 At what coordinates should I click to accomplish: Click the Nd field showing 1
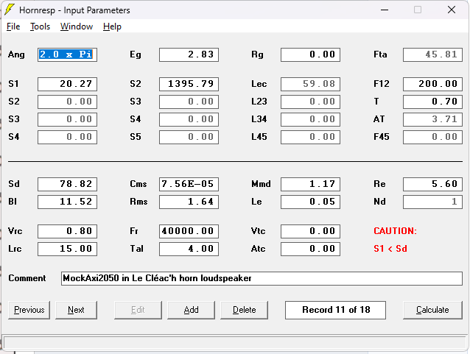432,202
